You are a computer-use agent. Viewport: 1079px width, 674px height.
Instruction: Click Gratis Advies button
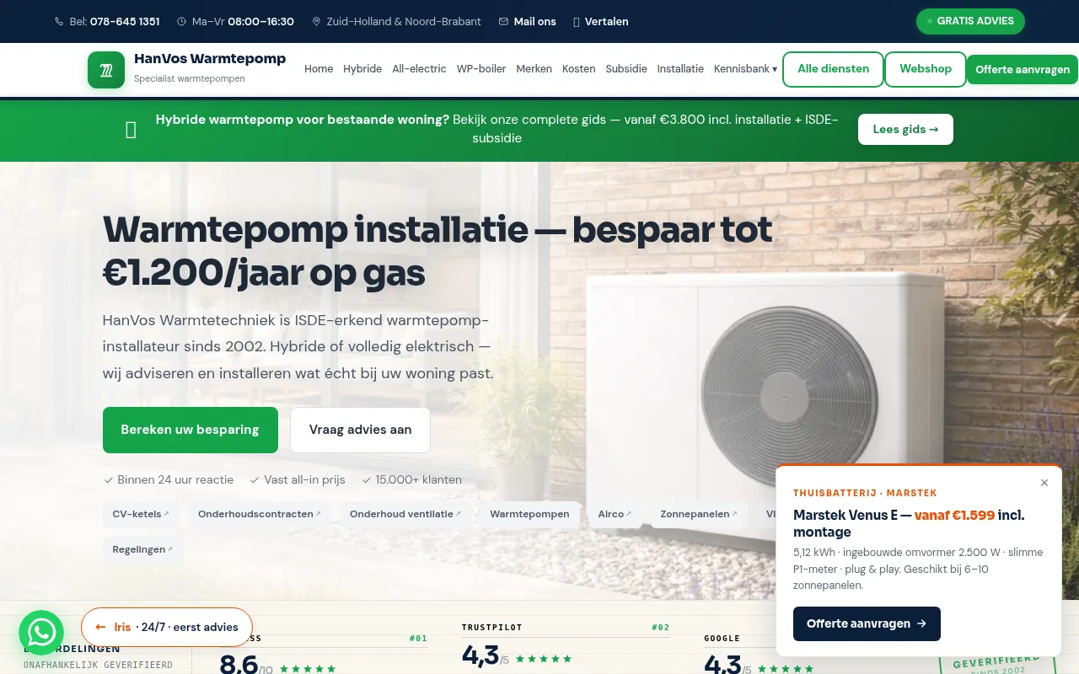[970, 21]
